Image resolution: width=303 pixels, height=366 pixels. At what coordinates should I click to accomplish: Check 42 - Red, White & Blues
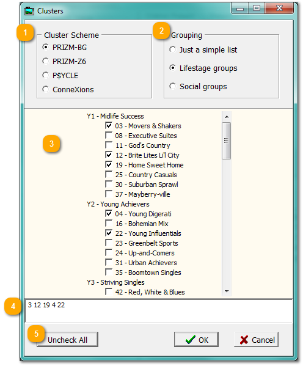click(x=109, y=292)
